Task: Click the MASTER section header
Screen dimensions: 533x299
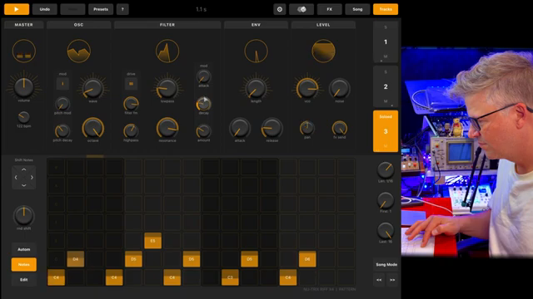Action: (24, 25)
